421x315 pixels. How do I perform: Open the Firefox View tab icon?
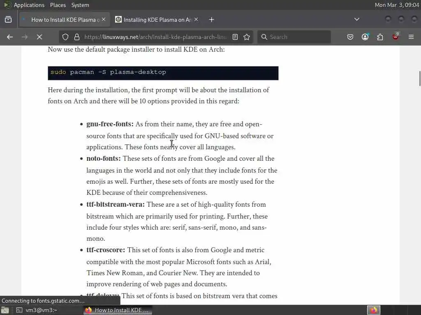click(8, 20)
